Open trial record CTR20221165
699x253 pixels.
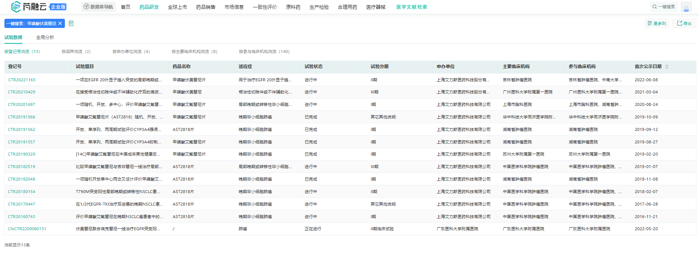[22, 80]
